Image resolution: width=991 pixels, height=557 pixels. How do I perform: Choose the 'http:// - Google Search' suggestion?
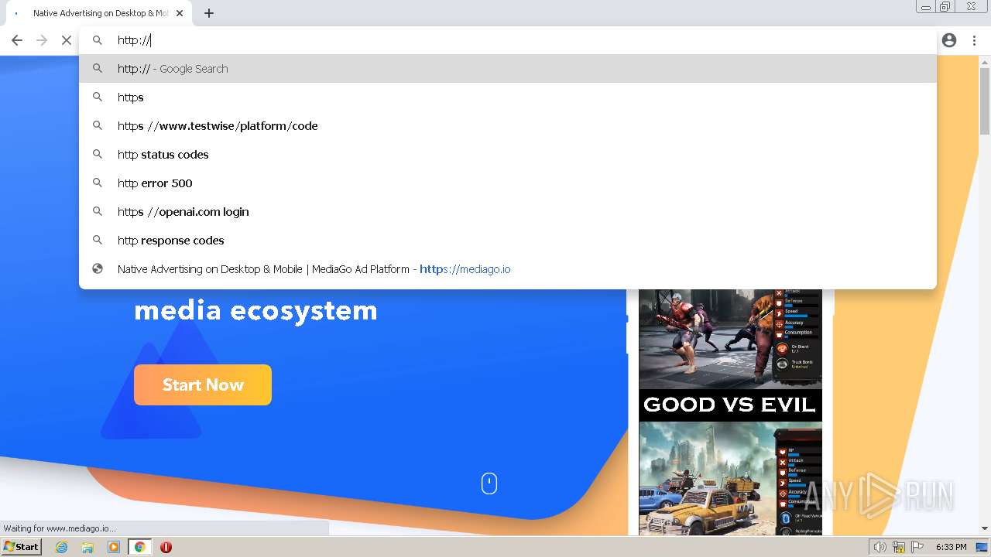coord(508,69)
